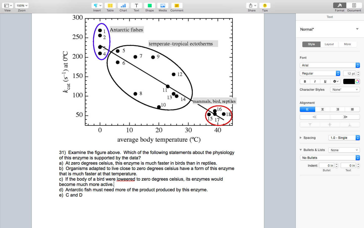This screenshot has height=228, width=364.
Task: Toggle bold text formatting
Action: point(305,81)
